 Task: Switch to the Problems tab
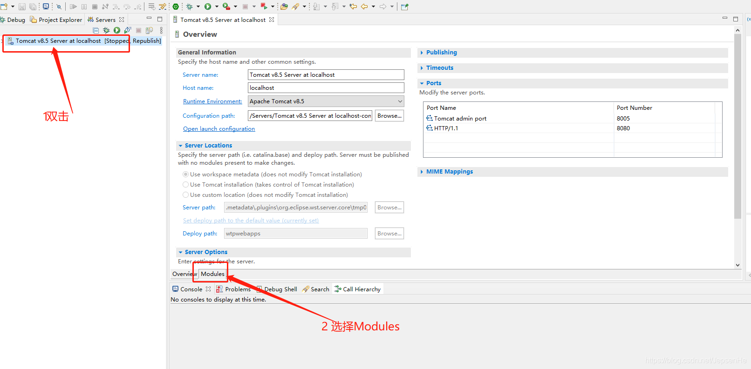coord(233,289)
